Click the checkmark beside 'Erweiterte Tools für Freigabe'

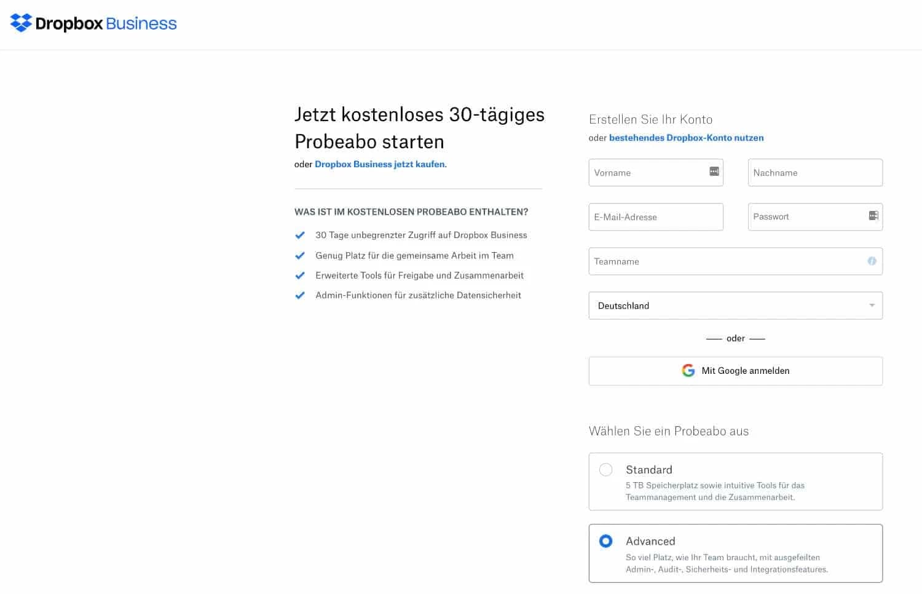pyautogui.click(x=301, y=275)
